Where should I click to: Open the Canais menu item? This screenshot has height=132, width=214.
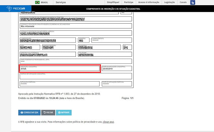[183, 2]
